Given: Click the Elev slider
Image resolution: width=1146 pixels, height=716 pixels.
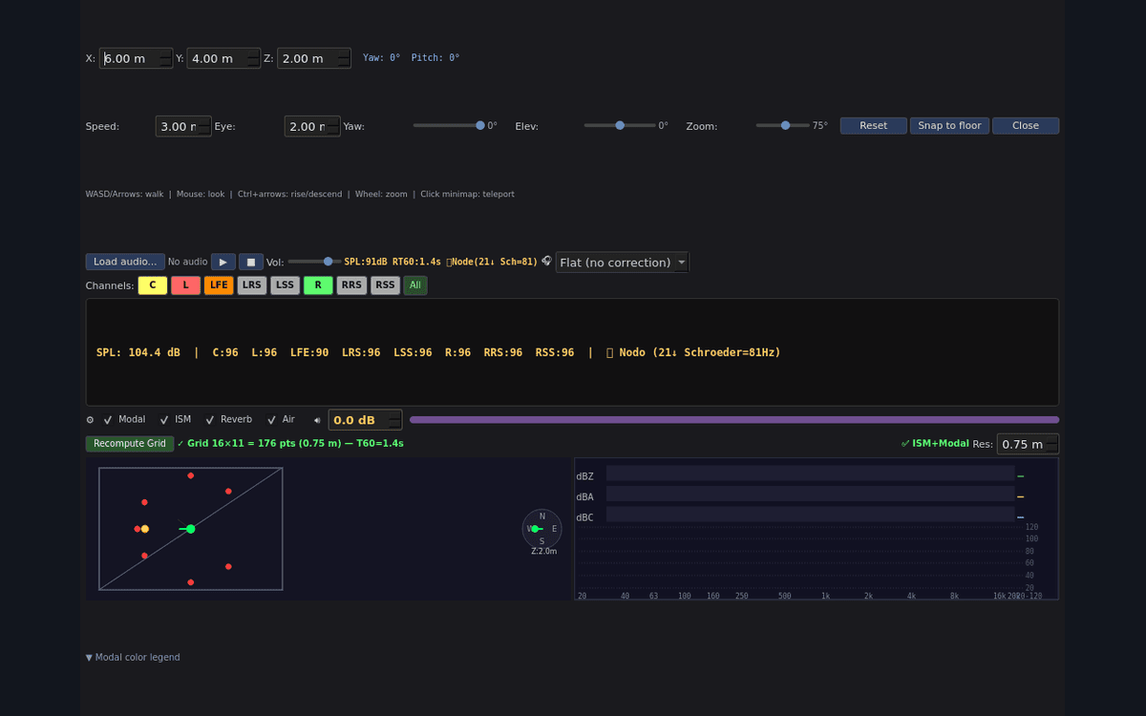Looking at the screenshot, I should [620, 125].
